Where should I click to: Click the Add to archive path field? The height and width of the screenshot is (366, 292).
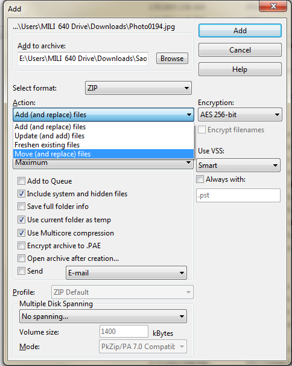[x=83, y=59]
